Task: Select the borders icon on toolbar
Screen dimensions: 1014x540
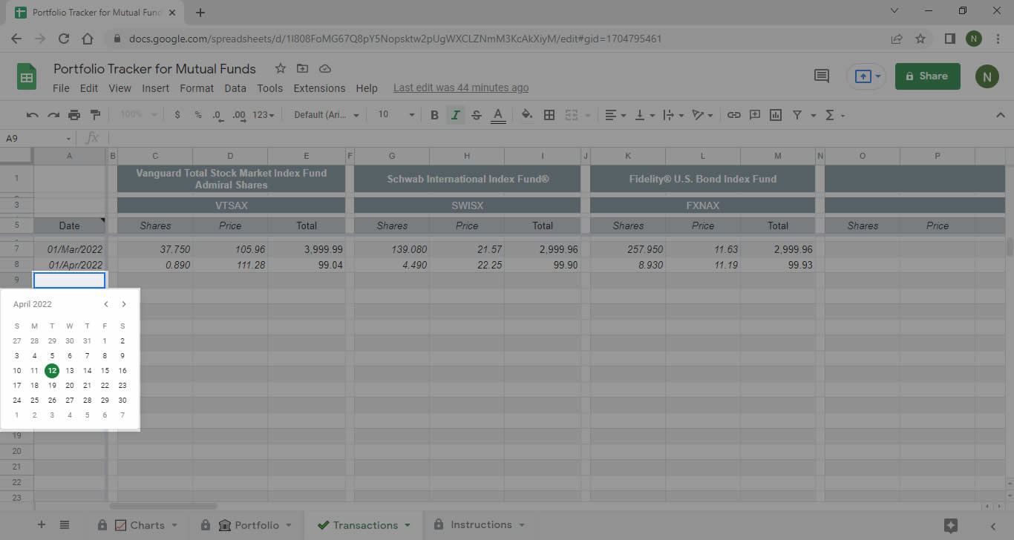Action: coord(548,115)
